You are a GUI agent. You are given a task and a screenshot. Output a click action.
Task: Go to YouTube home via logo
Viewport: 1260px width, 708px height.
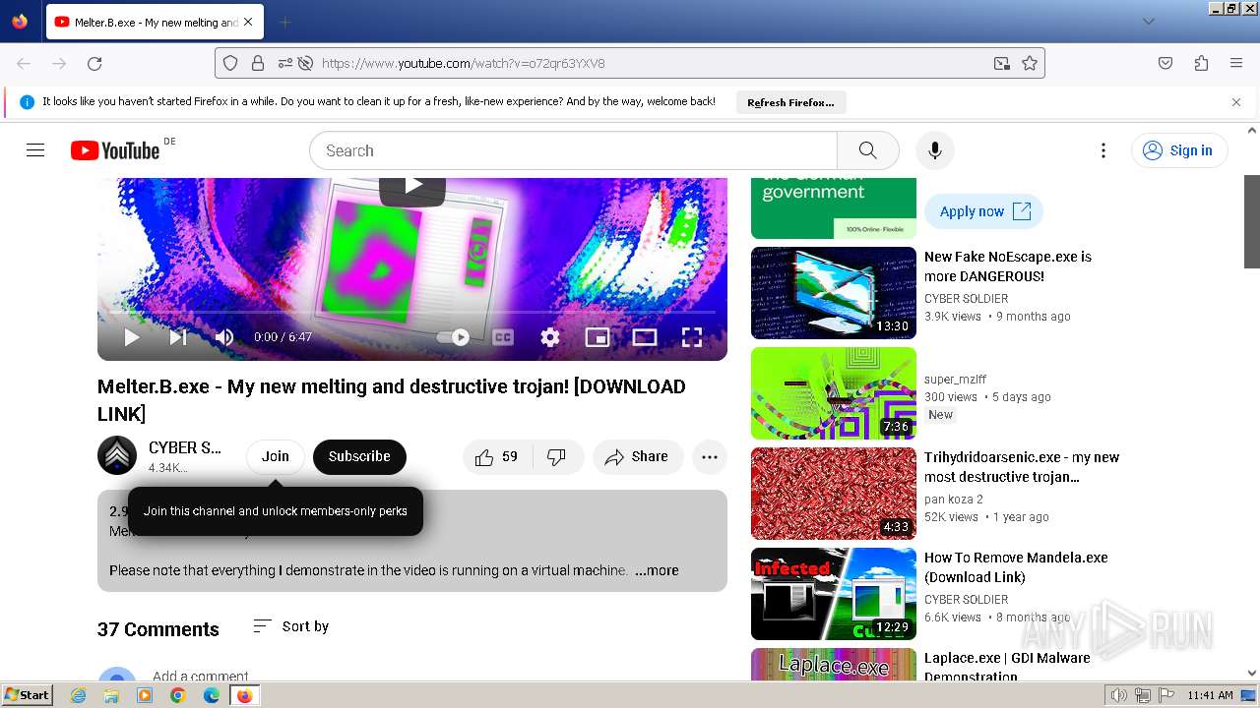click(115, 150)
